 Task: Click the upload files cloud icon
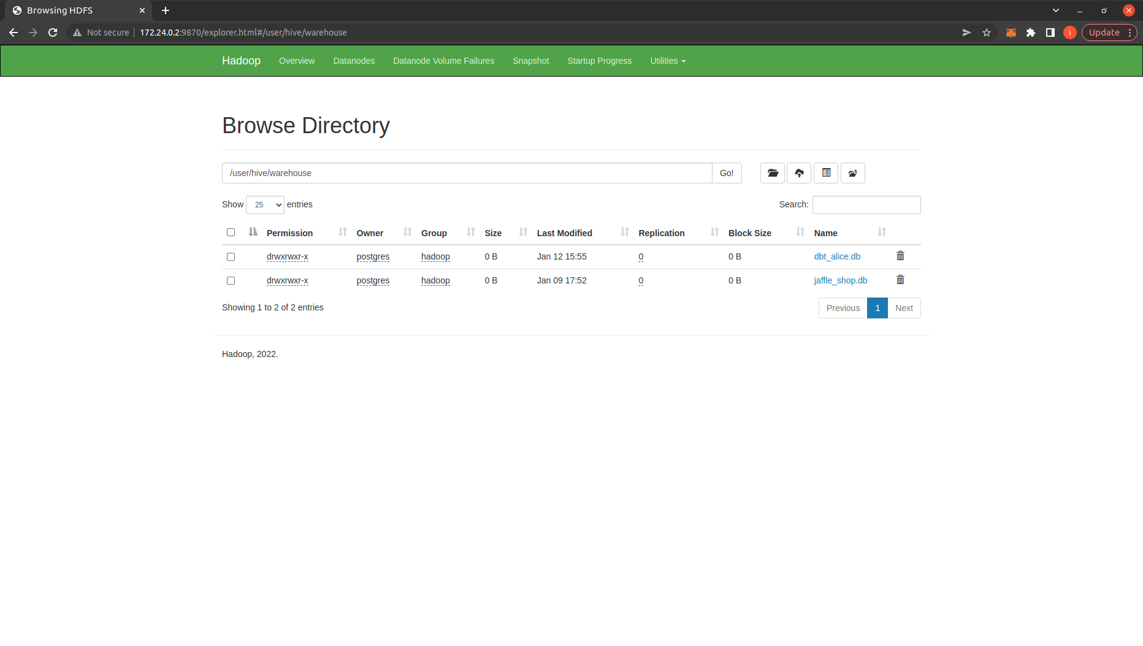[x=799, y=173]
